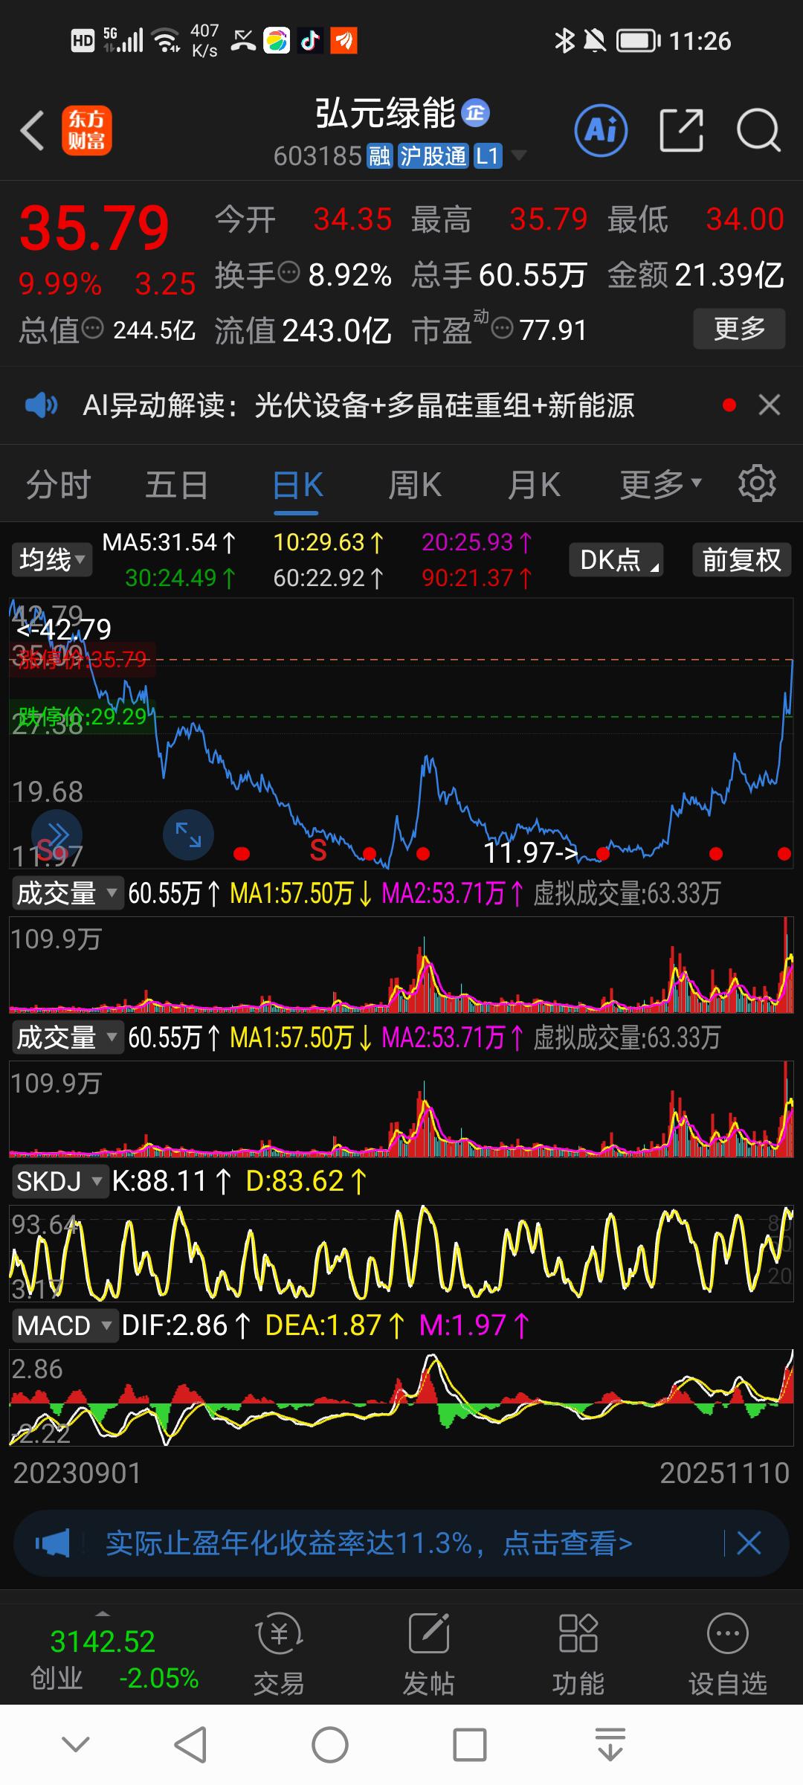Tap the 设自选 add watchlist icon
This screenshot has width=803, height=1785.
[728, 1654]
